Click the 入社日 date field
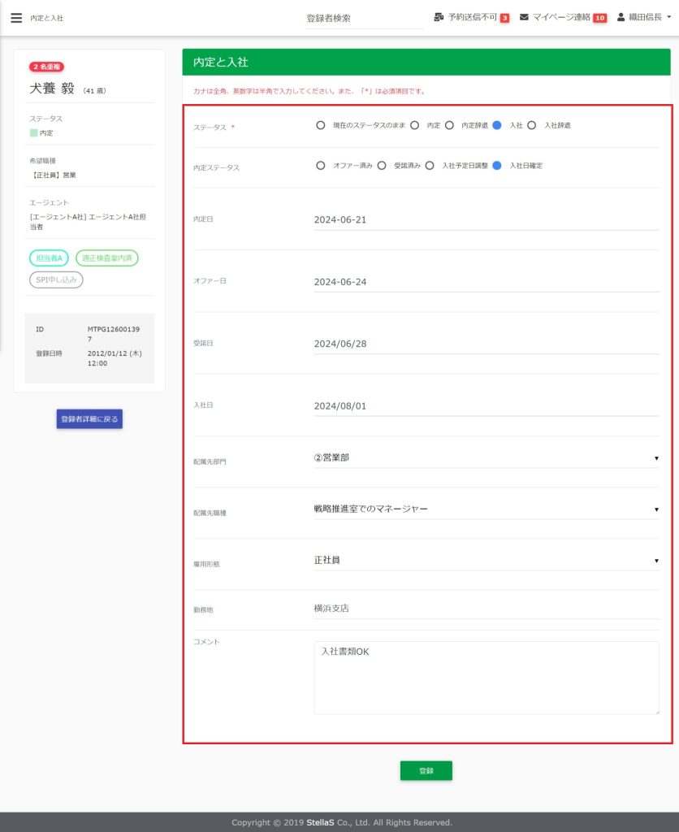Viewport: 679px width, 832px height. 486,406
